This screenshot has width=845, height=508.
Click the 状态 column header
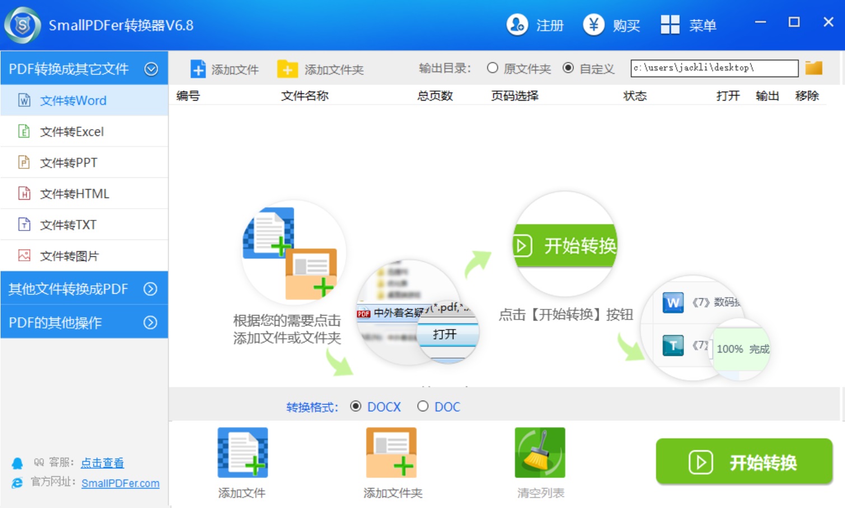point(635,96)
